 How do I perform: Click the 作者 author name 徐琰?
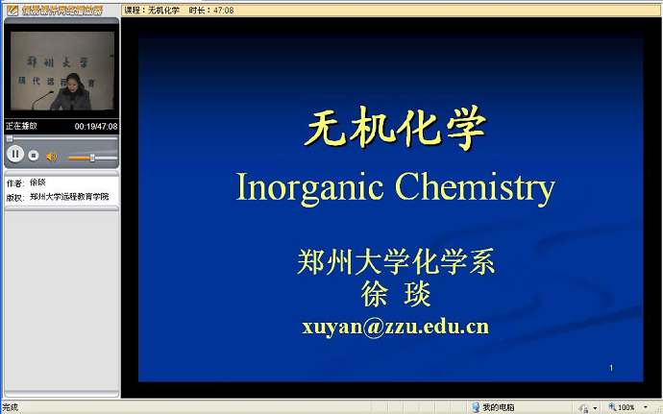(x=37, y=183)
